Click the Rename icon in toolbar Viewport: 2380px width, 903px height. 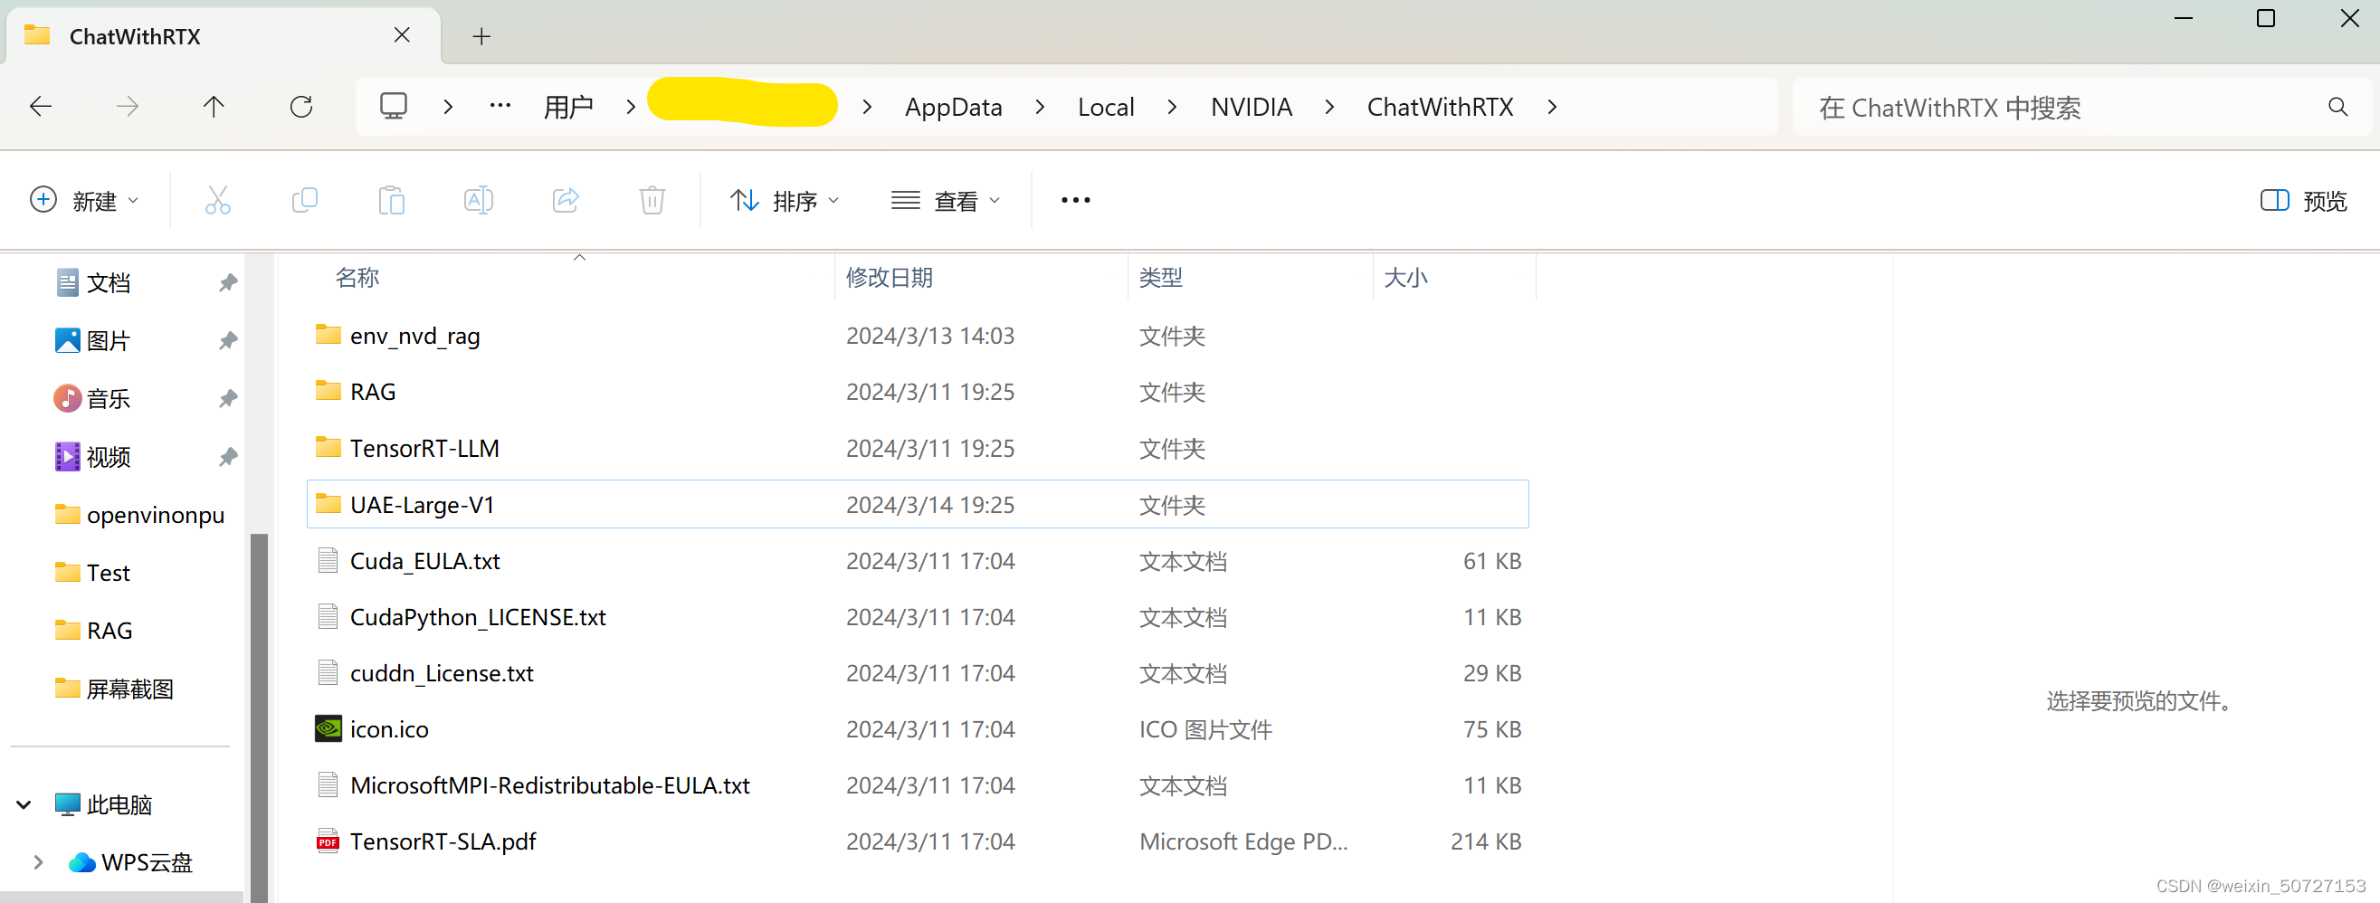479,200
